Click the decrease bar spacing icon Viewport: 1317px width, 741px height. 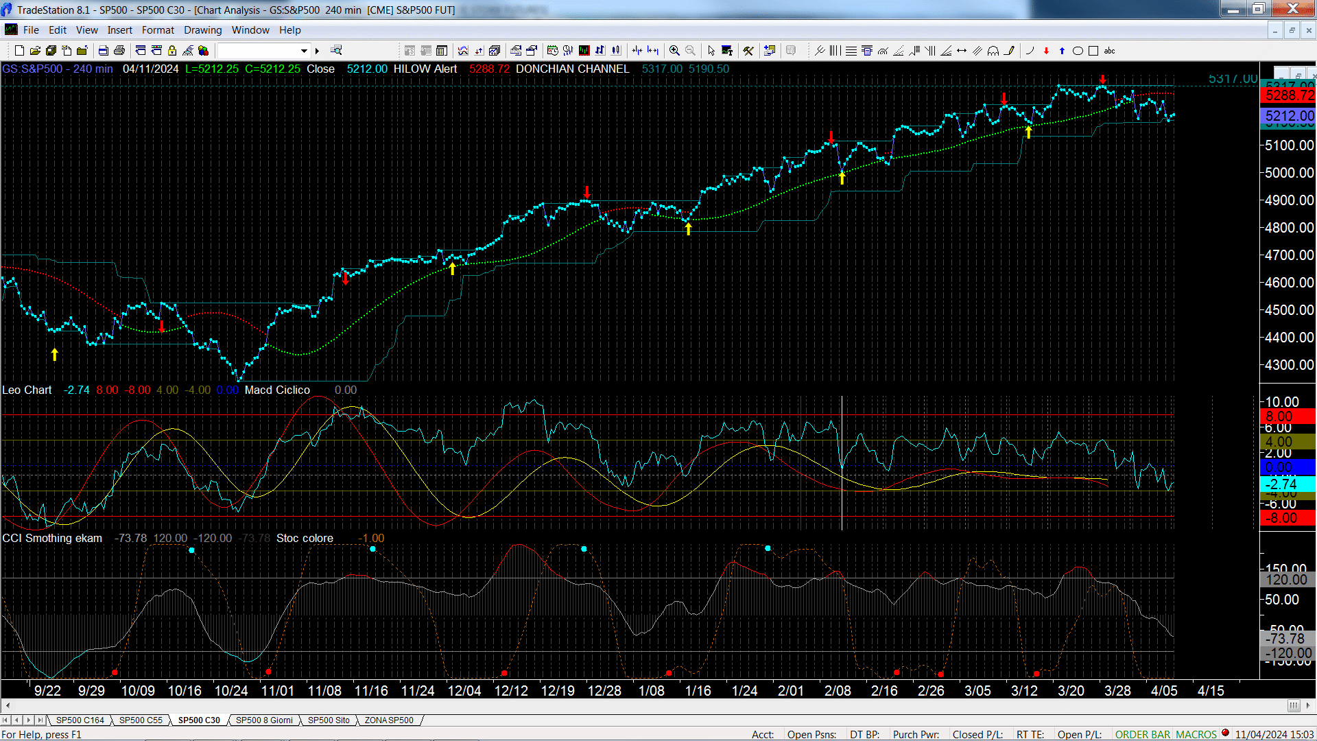(x=637, y=51)
